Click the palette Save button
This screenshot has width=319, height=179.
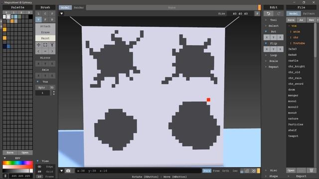[10, 153]
